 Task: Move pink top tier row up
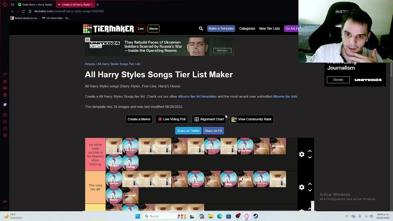pyautogui.click(x=310, y=151)
